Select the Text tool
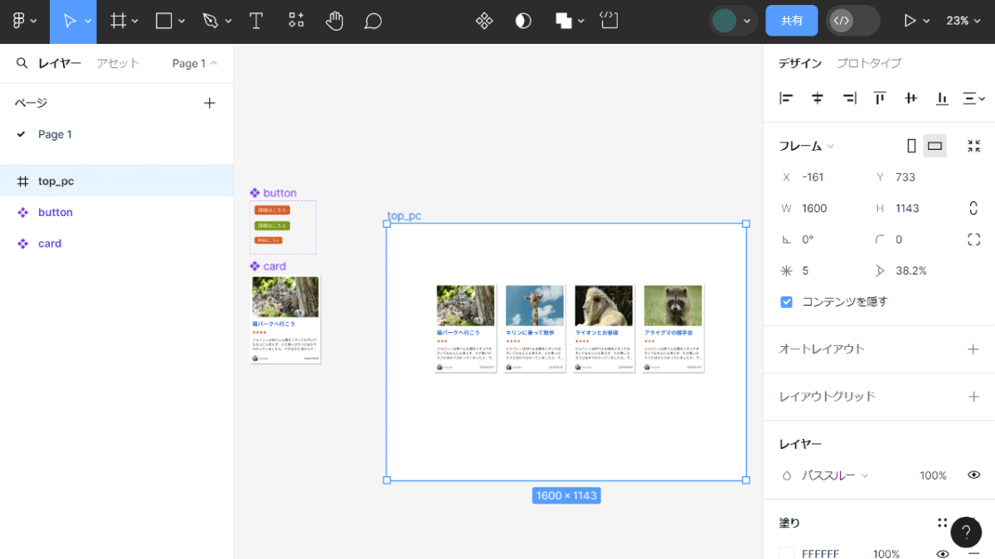 point(256,22)
